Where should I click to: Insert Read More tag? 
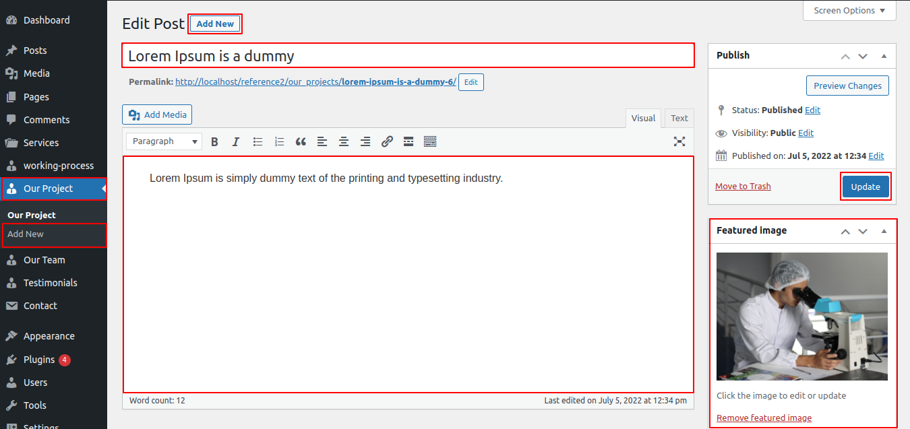click(408, 141)
